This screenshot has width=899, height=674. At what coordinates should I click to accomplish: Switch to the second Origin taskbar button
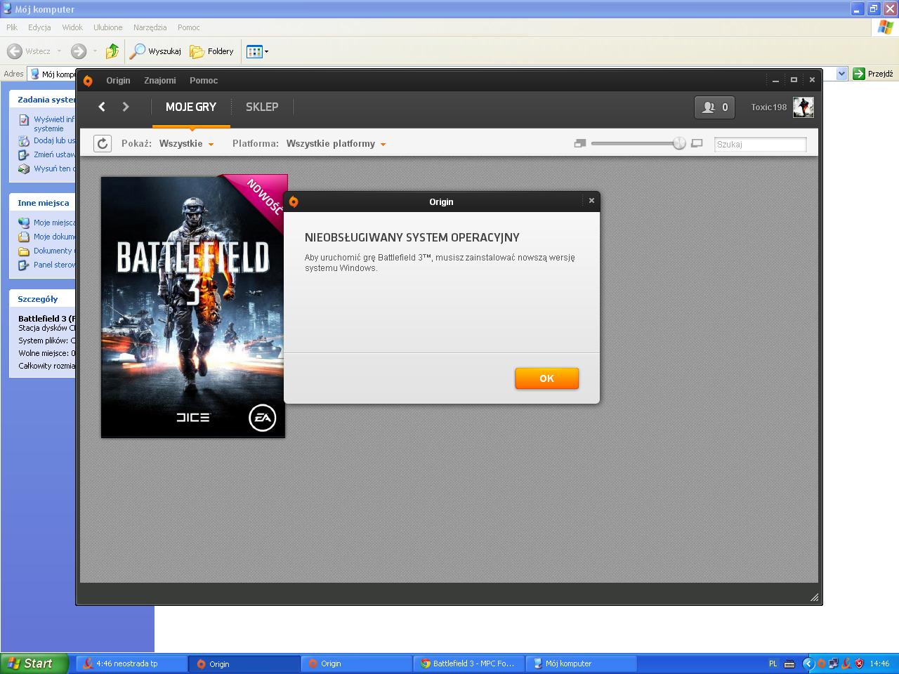coord(356,663)
